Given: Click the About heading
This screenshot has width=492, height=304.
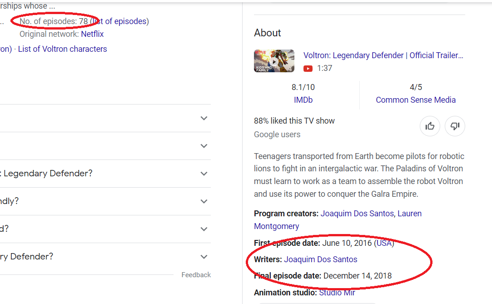Looking at the screenshot, I should pyautogui.click(x=267, y=33).
